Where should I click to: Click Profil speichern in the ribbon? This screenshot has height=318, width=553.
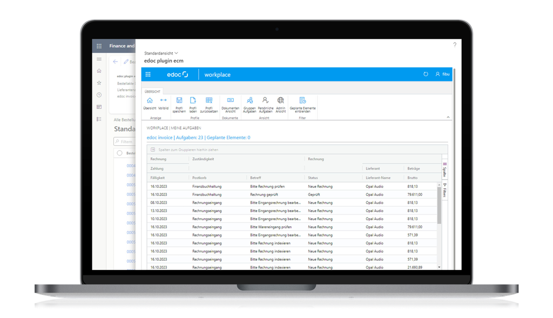tap(179, 105)
